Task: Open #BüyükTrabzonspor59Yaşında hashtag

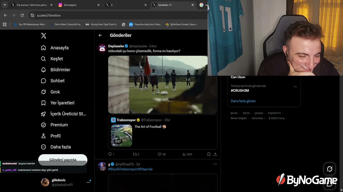Action: coord(130,169)
